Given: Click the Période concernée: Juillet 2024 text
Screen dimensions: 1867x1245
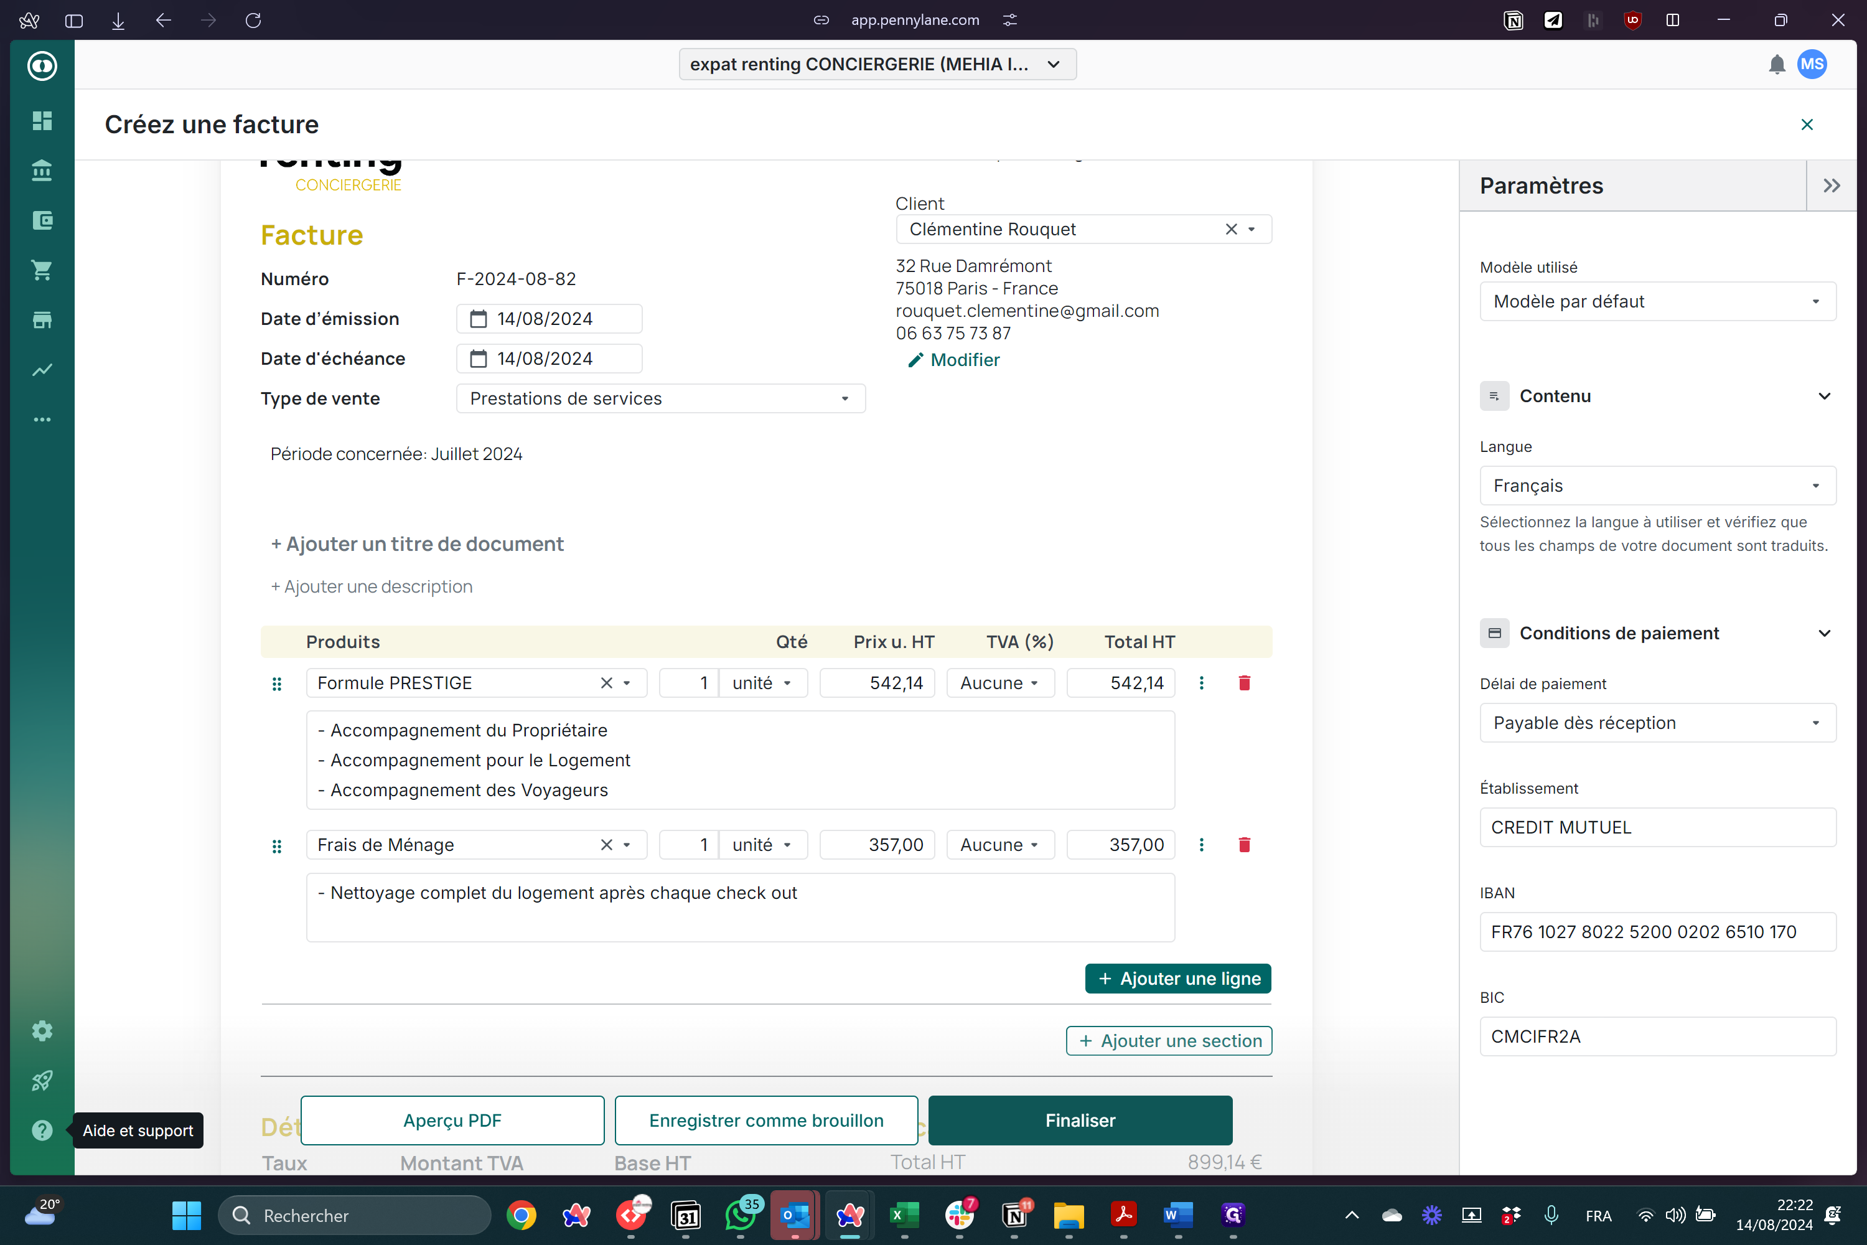Looking at the screenshot, I should pos(396,454).
